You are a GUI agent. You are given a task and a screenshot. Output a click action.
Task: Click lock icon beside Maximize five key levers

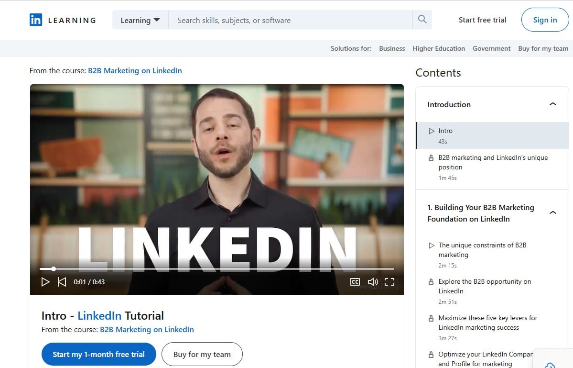[x=431, y=318]
